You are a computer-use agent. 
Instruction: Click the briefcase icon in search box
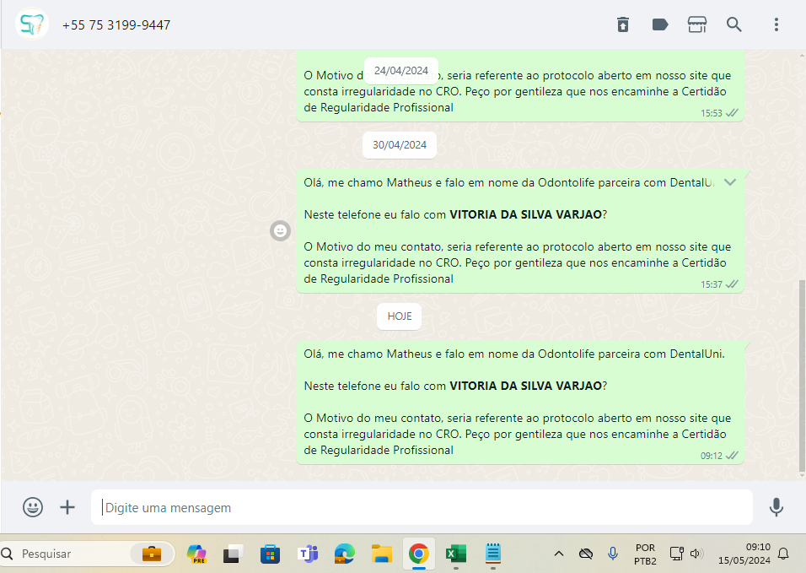pos(152,554)
